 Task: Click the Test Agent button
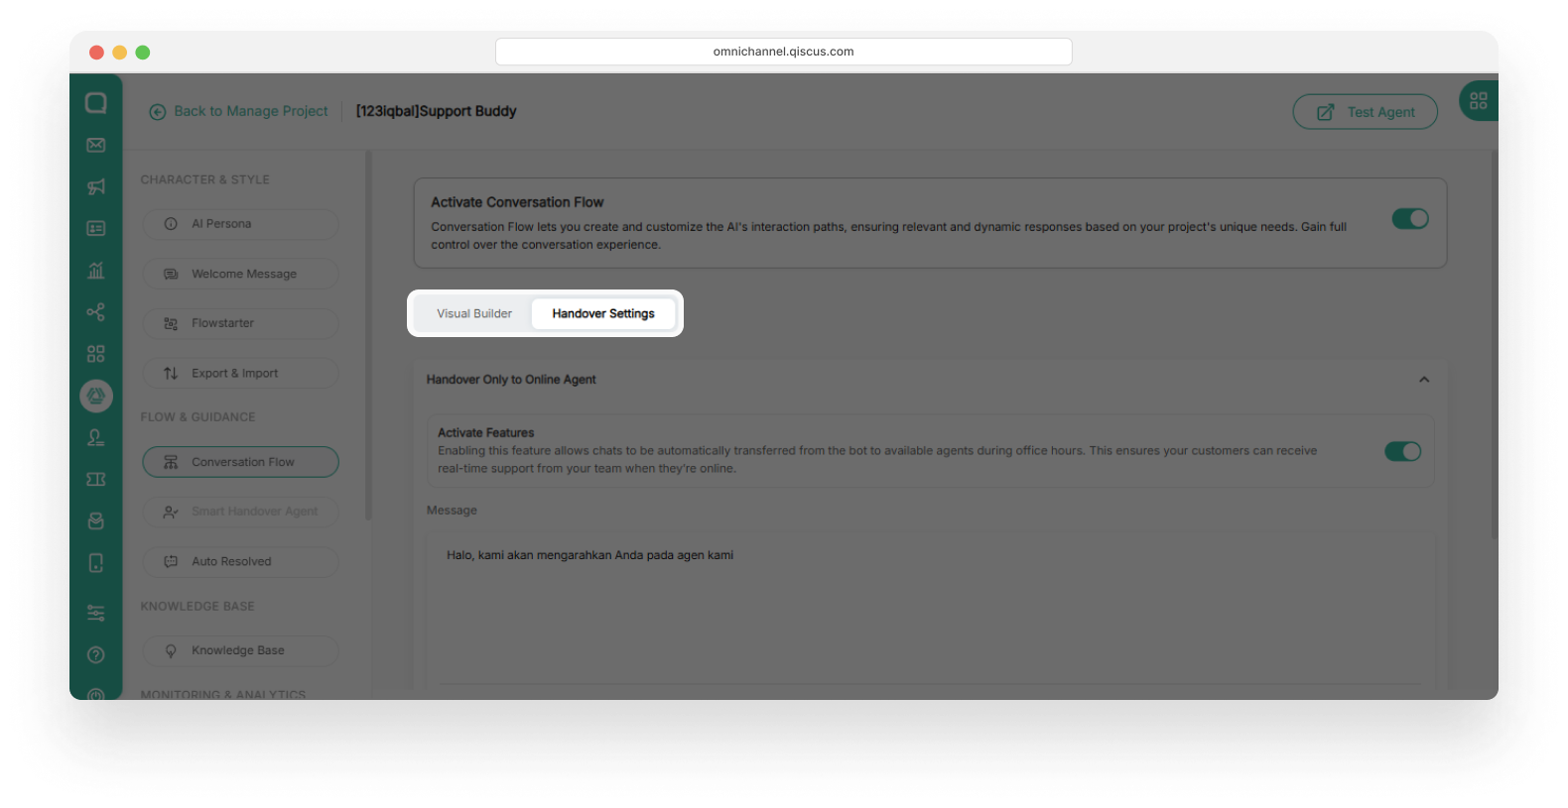[1366, 112]
